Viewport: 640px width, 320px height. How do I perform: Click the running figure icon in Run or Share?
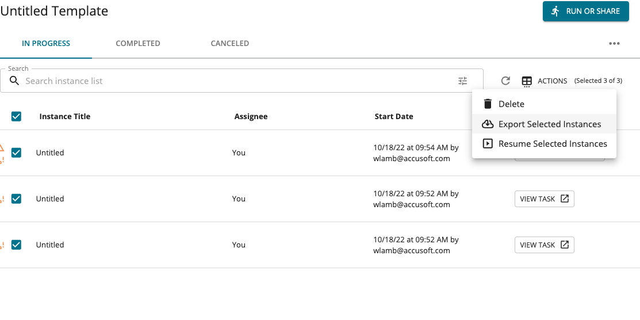click(x=555, y=11)
